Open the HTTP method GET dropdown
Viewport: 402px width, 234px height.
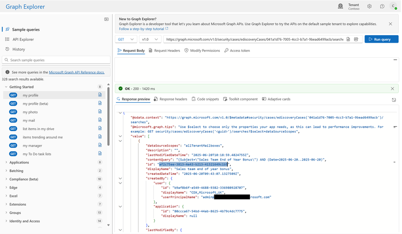click(126, 39)
